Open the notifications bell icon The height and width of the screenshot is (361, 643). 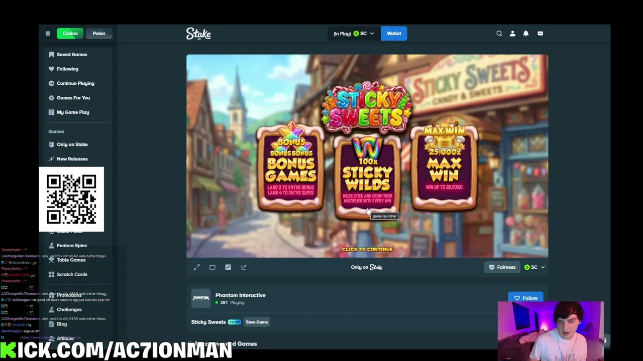526,34
